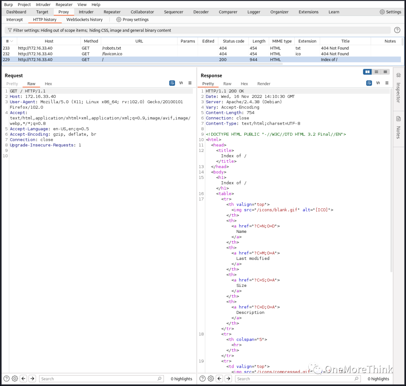The width and height of the screenshot is (406, 386).
Task: Sort by Length column header
Action: coord(259,41)
